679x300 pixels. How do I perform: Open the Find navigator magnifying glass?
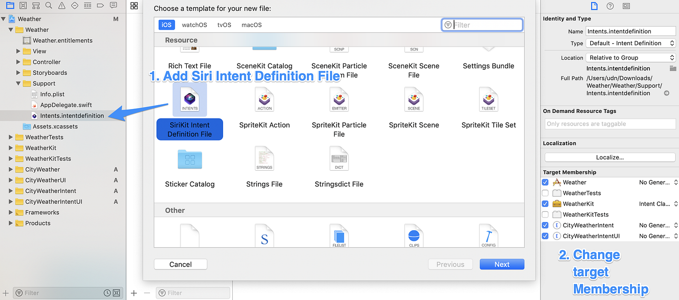pos(48,5)
